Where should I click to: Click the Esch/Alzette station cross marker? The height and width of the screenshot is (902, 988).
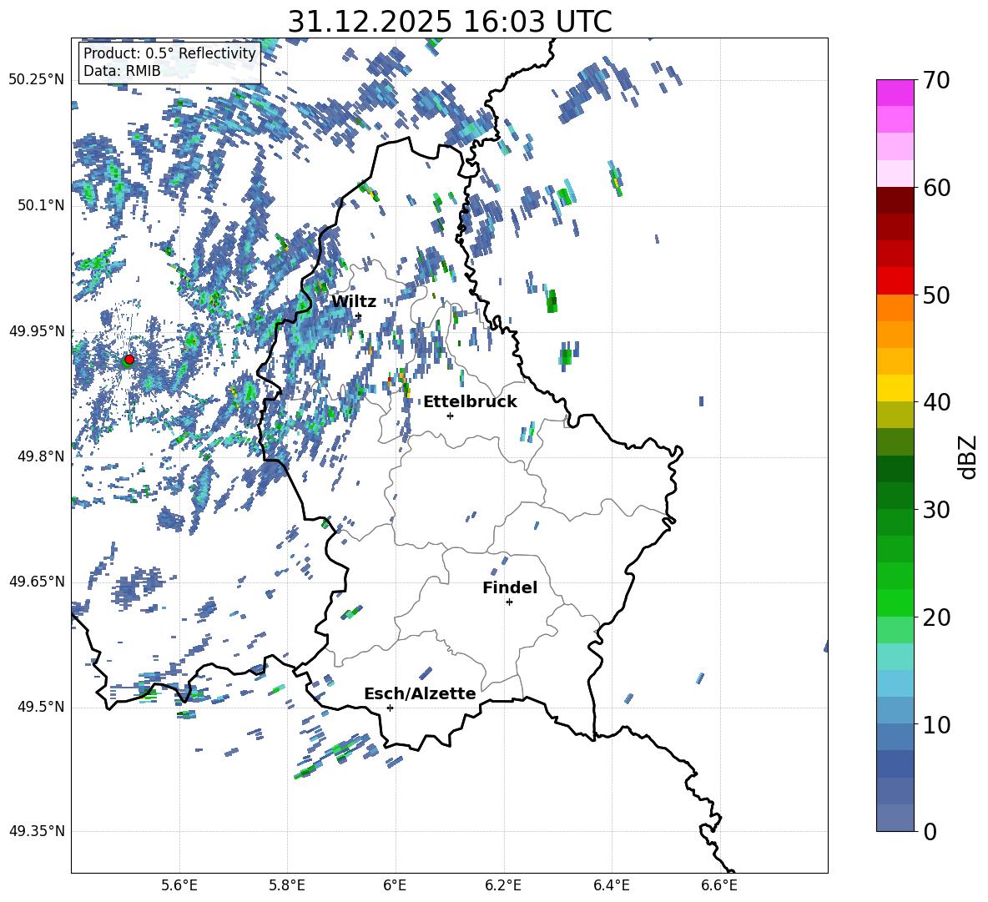click(390, 708)
